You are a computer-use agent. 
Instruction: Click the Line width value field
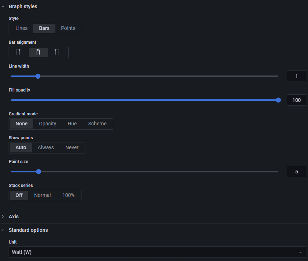pos(296,76)
